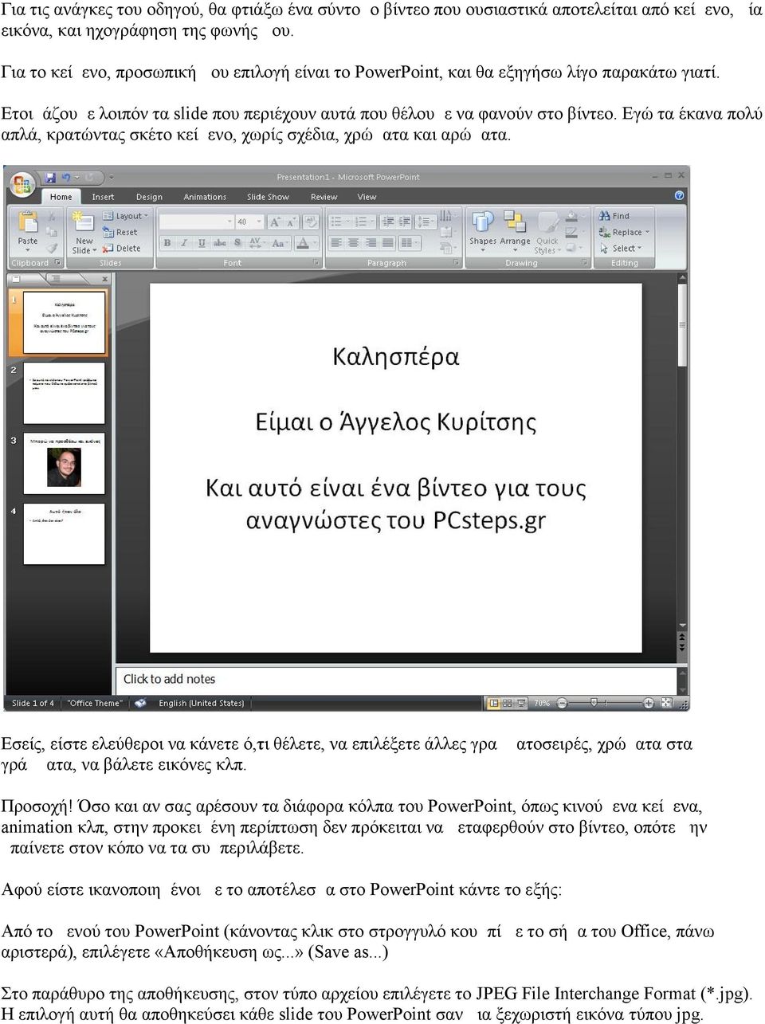Image resolution: width=765 pixels, height=1024 pixels.
Task: Decrease the list indent level
Action: pyautogui.click(x=387, y=222)
